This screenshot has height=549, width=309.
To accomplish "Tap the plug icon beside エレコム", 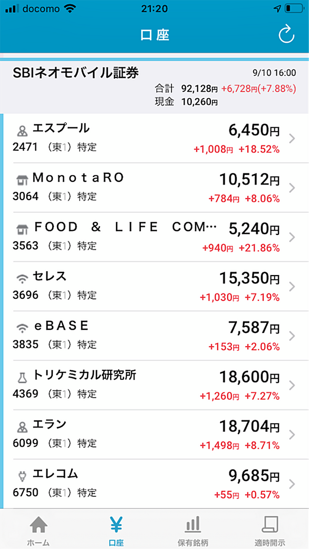I will [22, 476].
